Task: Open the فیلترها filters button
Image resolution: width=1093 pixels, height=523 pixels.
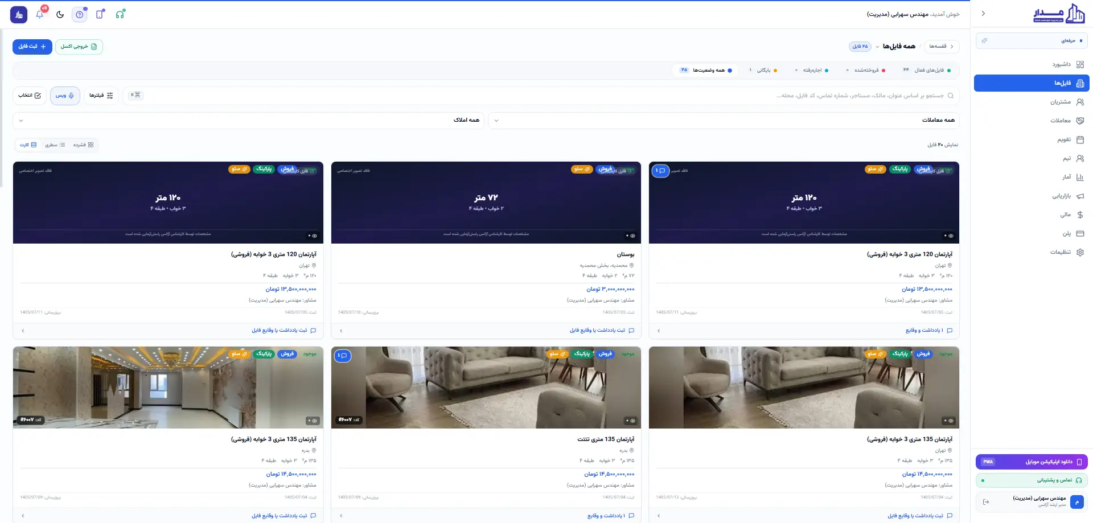Action: [101, 96]
